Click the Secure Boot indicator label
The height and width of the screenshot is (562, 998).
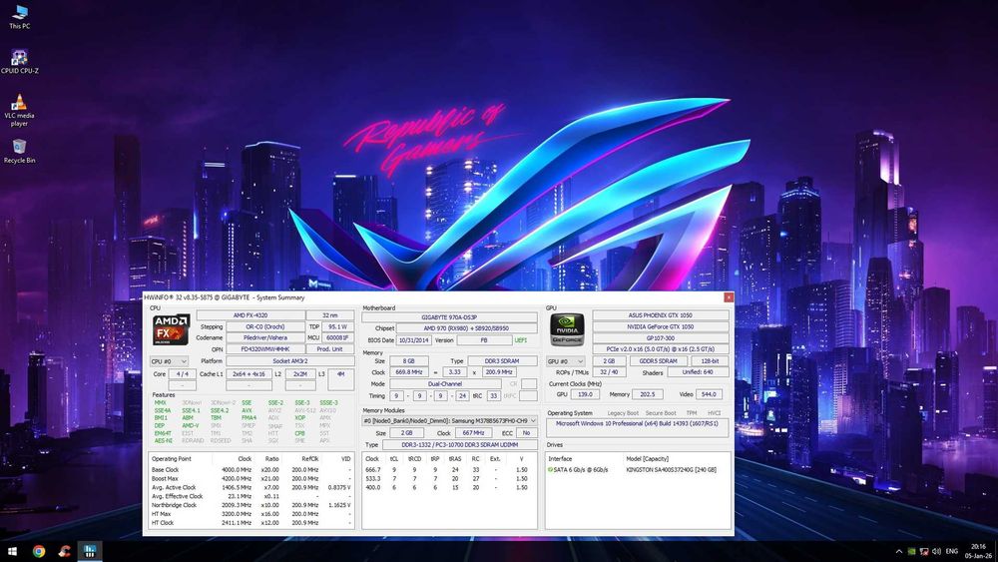[x=661, y=413]
